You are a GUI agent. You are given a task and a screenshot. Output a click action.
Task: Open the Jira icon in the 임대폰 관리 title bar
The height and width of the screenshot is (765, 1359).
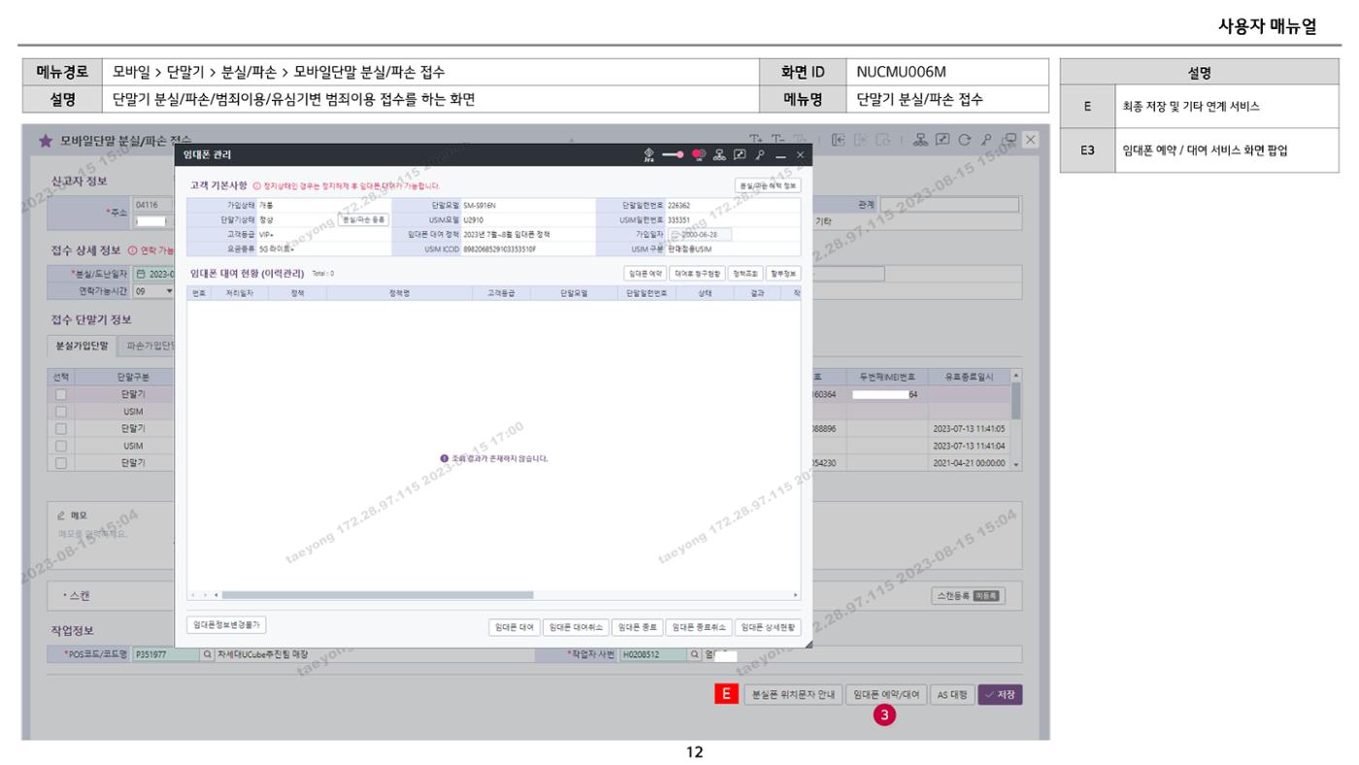tap(649, 155)
